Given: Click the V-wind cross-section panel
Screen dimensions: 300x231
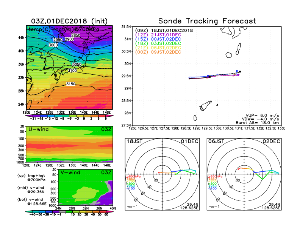Looking at the screenshot, I should [x=87, y=188].
